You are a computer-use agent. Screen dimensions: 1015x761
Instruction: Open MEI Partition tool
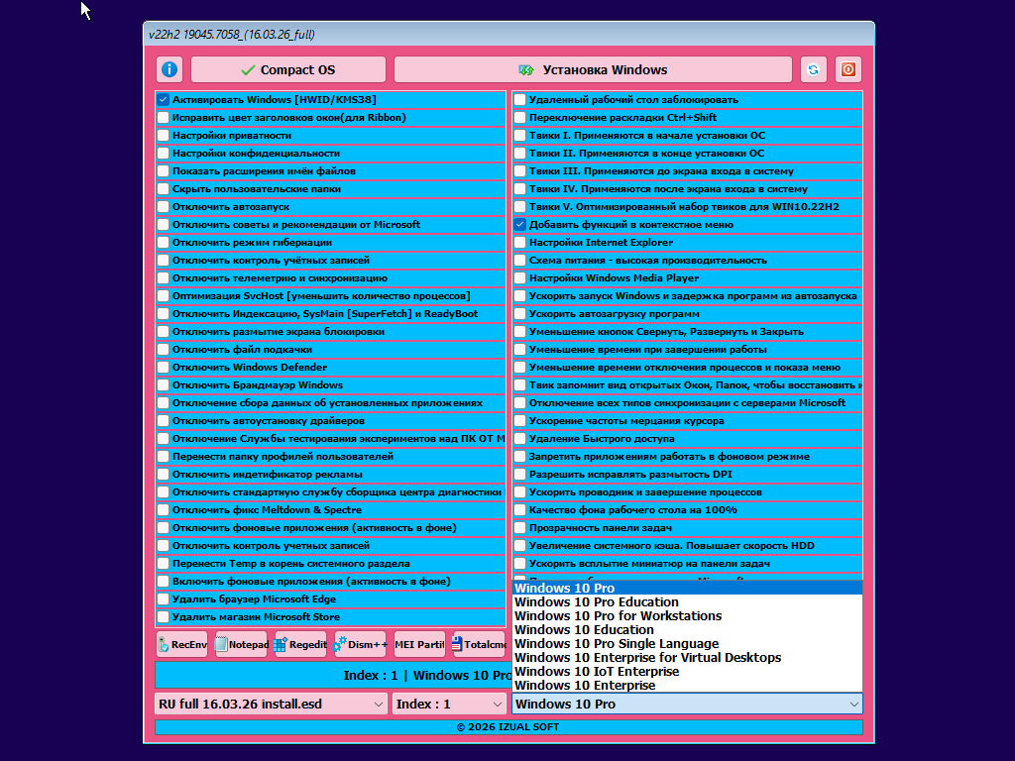[419, 644]
